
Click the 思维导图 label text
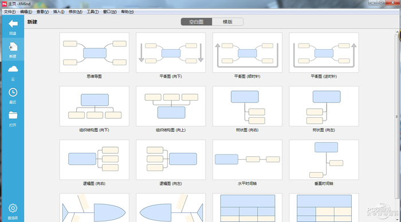[94, 77]
